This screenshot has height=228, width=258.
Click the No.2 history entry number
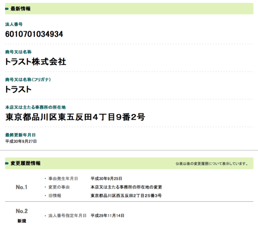(21, 211)
